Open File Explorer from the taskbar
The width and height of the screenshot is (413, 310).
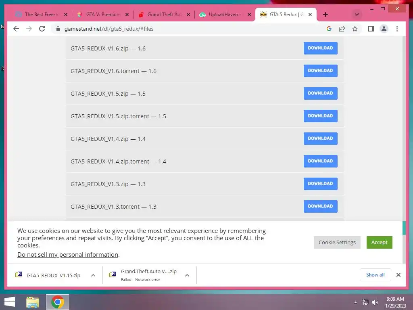33,302
